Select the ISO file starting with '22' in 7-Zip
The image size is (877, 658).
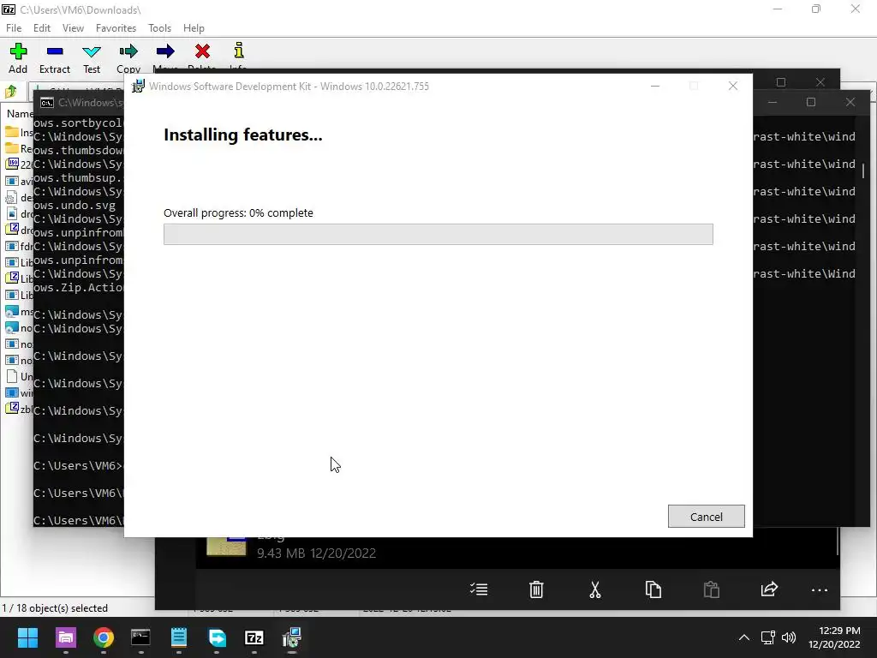click(19, 164)
